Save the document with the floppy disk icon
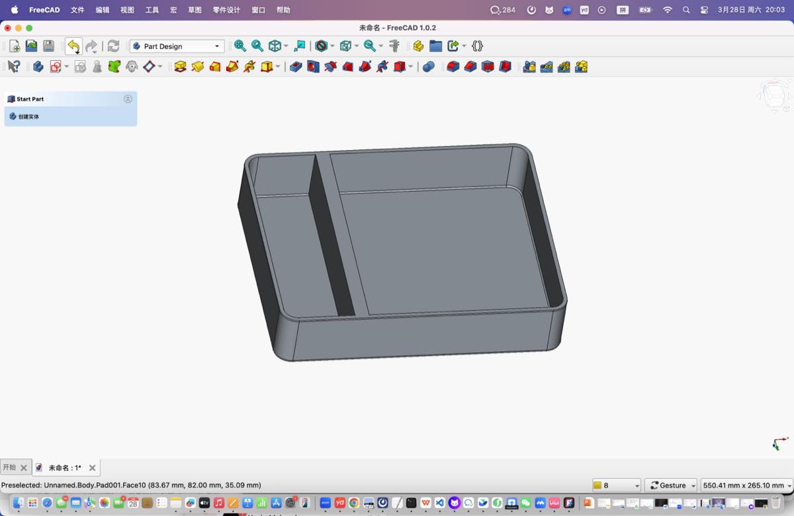Image resolution: width=794 pixels, height=516 pixels. click(x=48, y=46)
